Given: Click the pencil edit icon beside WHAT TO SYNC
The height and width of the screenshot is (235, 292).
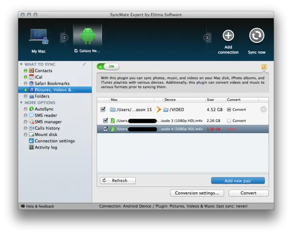Looking at the screenshot, I should pos(85,64).
